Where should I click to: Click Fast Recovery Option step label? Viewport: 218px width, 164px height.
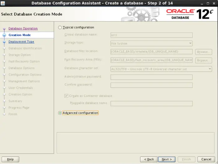coord(24,61)
